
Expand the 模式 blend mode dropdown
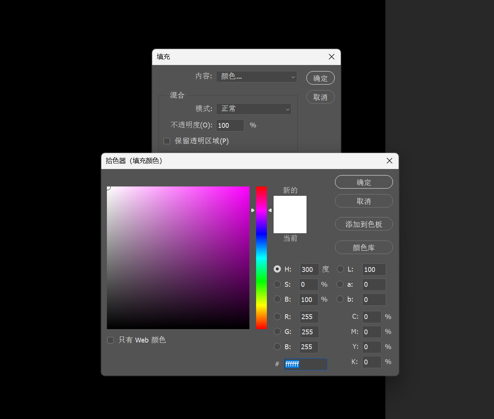tap(254, 109)
